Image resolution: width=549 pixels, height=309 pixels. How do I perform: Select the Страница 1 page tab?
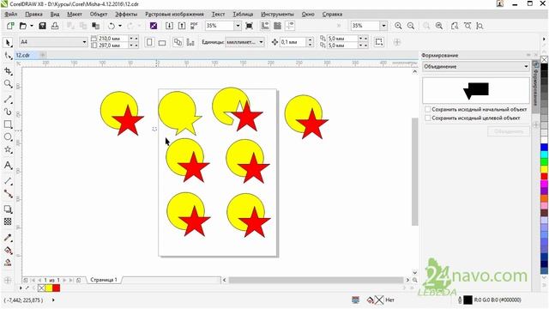pos(104,280)
